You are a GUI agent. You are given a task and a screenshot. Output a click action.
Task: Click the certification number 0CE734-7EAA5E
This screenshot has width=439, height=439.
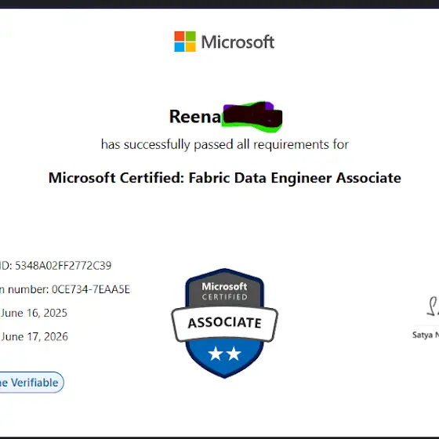coord(91,289)
